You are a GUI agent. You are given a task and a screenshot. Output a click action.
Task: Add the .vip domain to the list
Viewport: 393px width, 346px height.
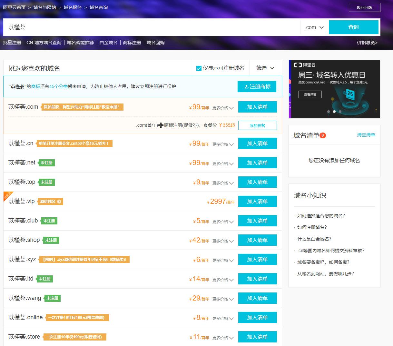[x=257, y=202]
